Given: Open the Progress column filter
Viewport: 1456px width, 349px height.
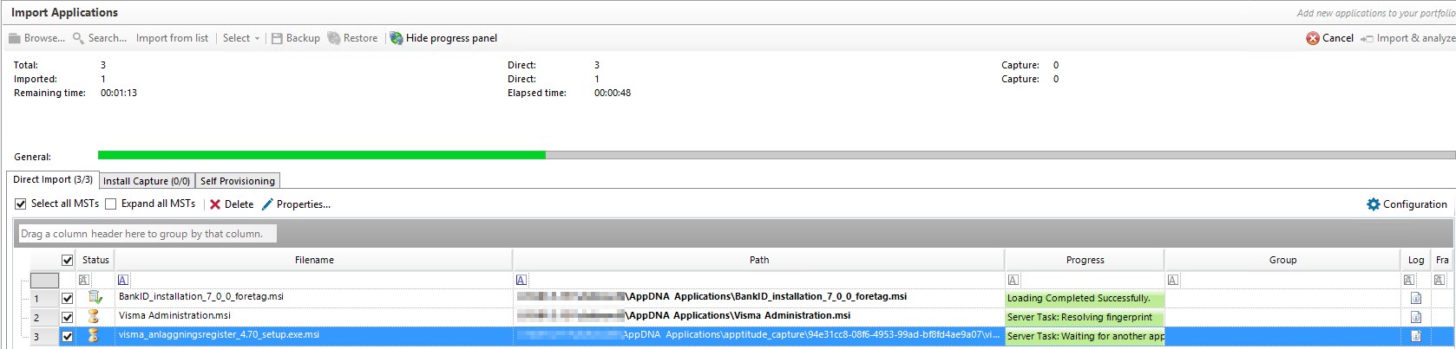Looking at the screenshot, I should (1013, 280).
